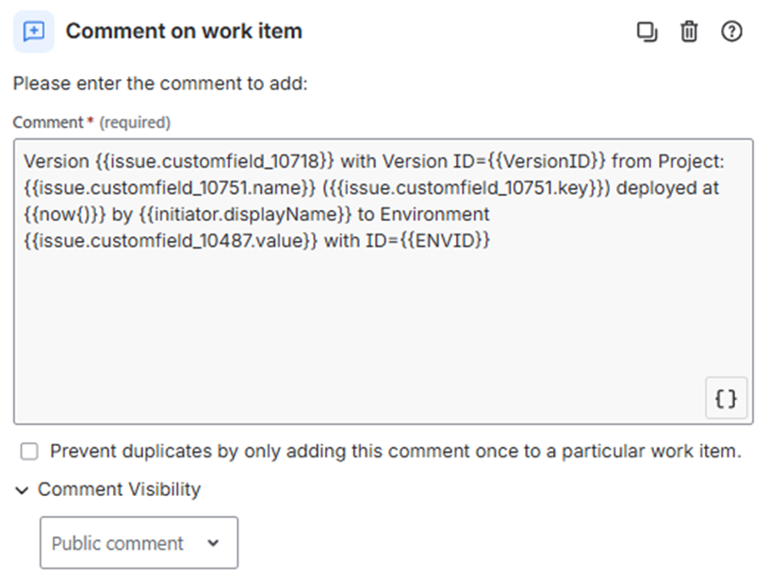
Task: Click the Comment Visibility heading text
Action: (119, 490)
